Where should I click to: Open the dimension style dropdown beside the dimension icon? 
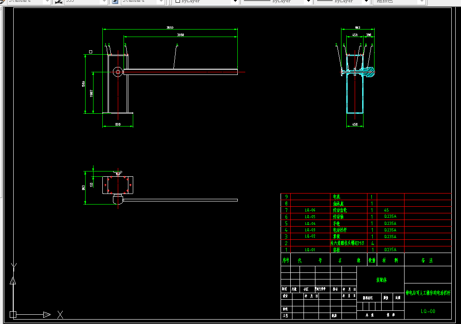(86, 2)
